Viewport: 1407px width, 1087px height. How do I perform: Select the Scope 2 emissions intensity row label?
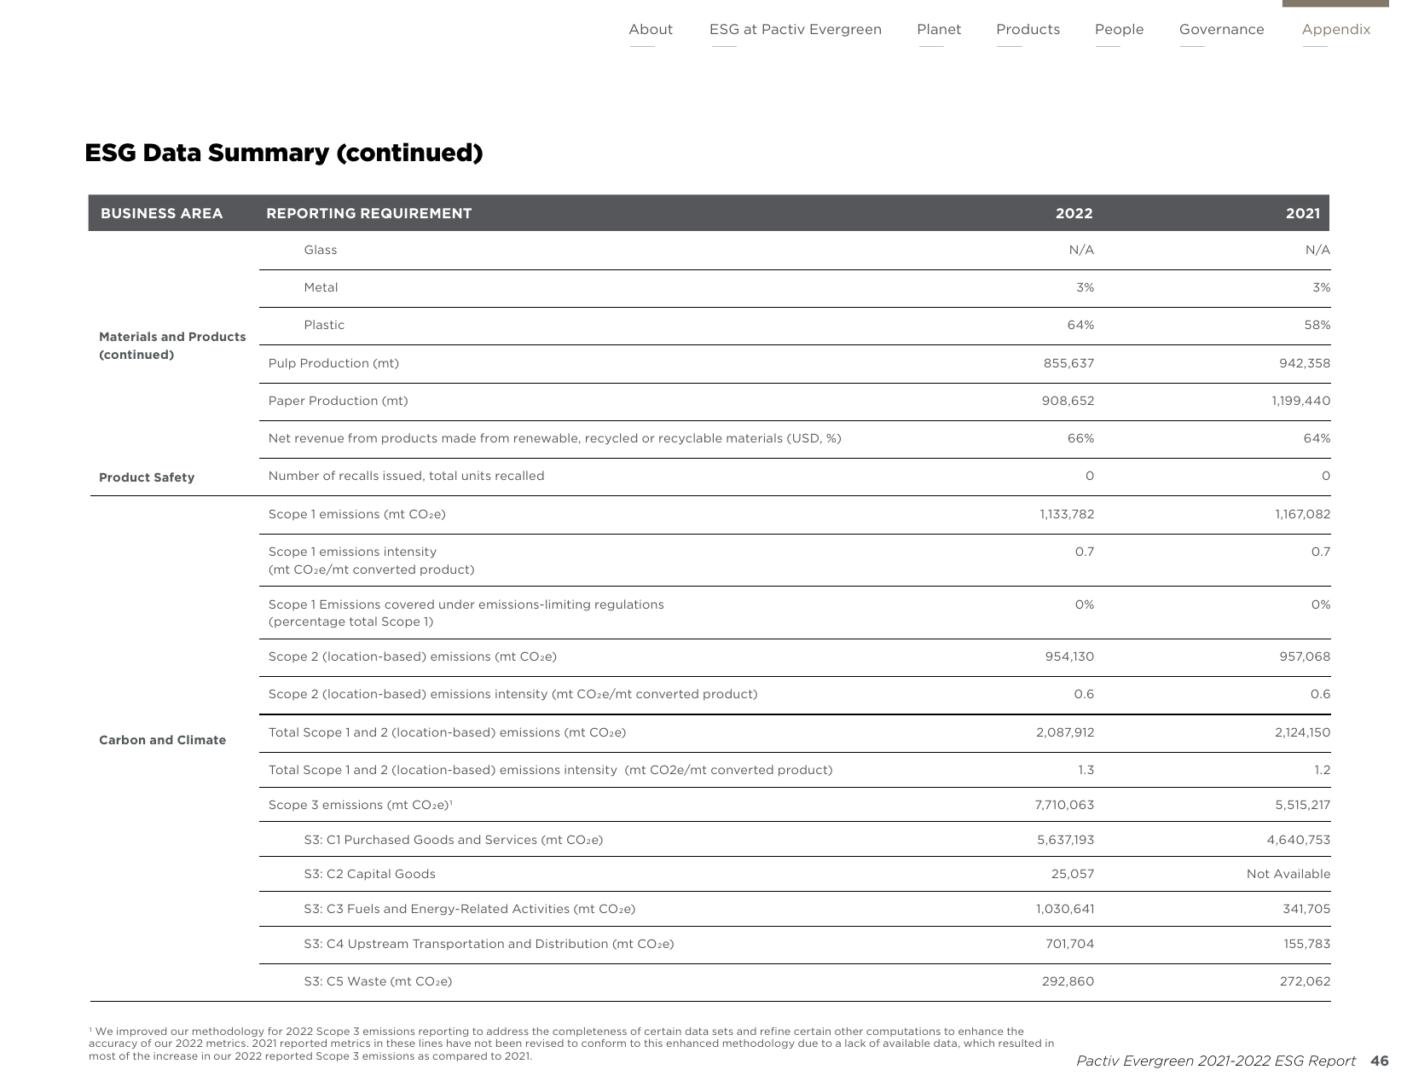[512, 694]
